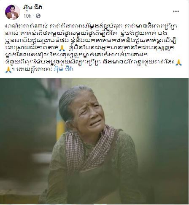The width and height of the screenshot is (189, 205).
Task: Open the three-dot post options menu
Action: point(176,11)
